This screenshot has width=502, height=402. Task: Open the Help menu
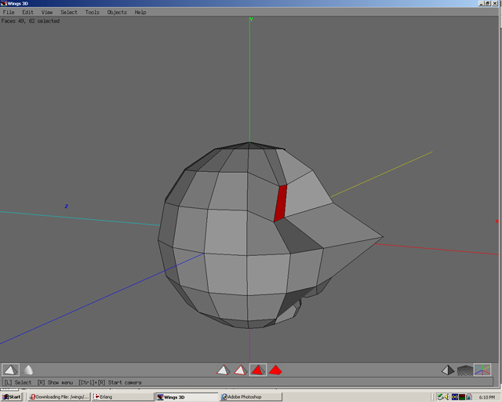tap(140, 13)
